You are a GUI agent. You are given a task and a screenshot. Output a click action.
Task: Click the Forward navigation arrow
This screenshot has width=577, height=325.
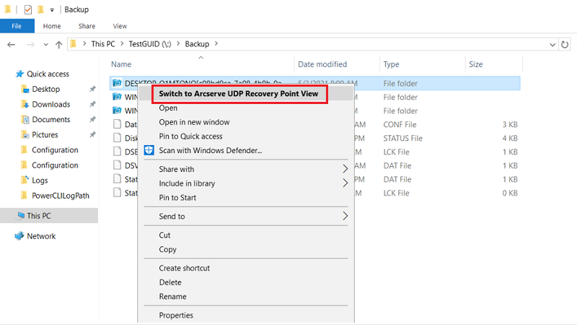click(x=30, y=45)
